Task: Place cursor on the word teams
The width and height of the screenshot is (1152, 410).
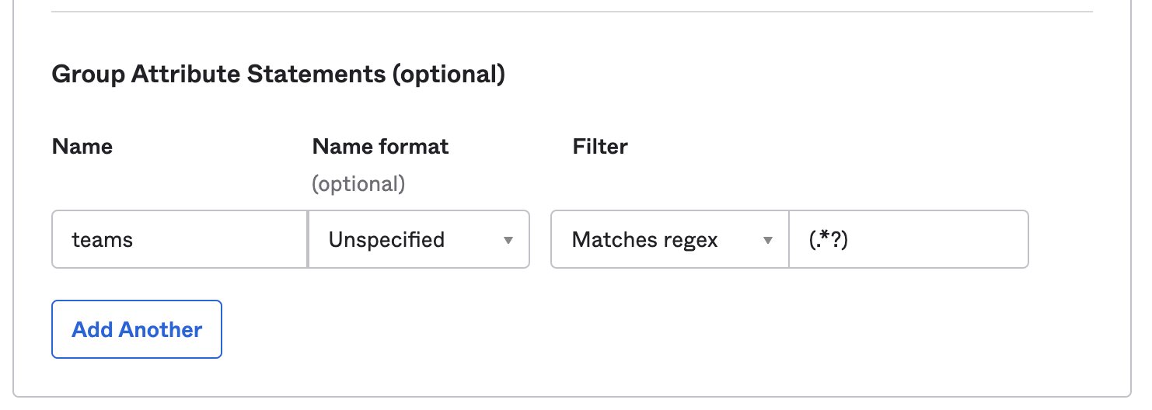Action: (x=102, y=240)
